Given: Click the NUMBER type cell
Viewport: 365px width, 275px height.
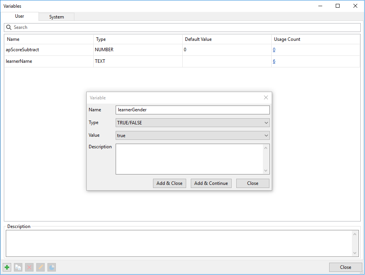Looking at the screenshot, I should (x=138, y=50).
